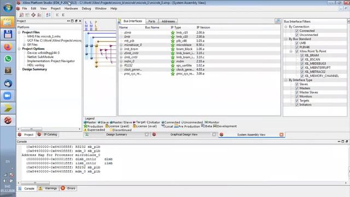The image size is (350, 197).
Task: Open the Windows Start orb
Action: click(8, 8)
